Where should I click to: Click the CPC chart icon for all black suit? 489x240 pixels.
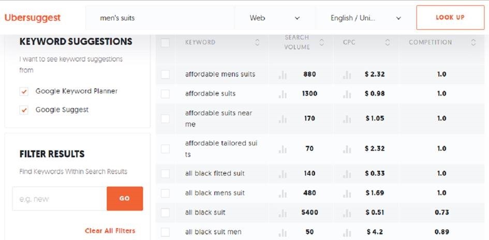tap(347, 213)
